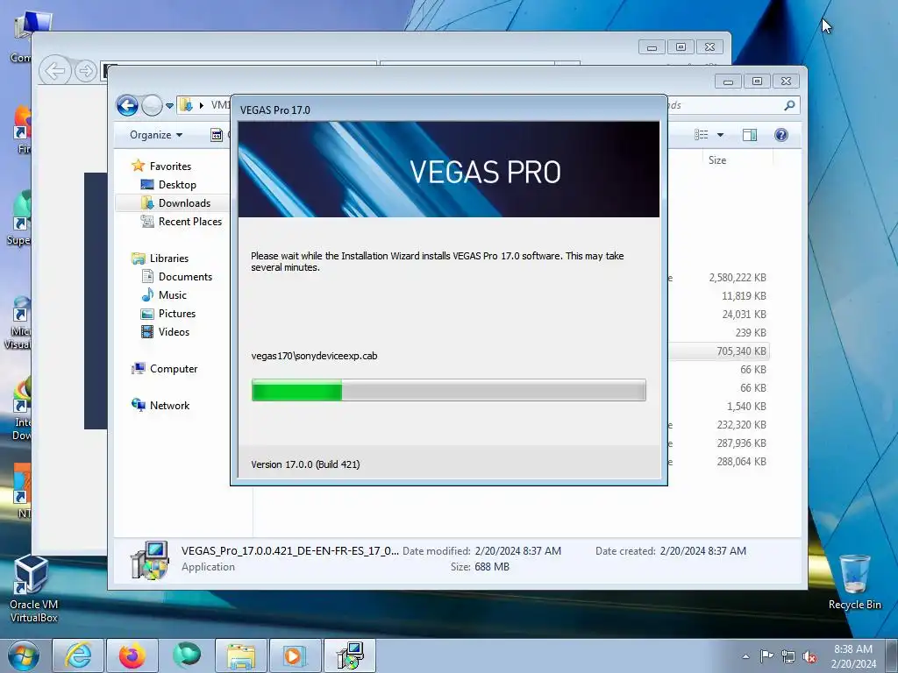Viewport: 898px width, 673px height.
Task: Open the media player taskbar icon
Action: click(296, 655)
